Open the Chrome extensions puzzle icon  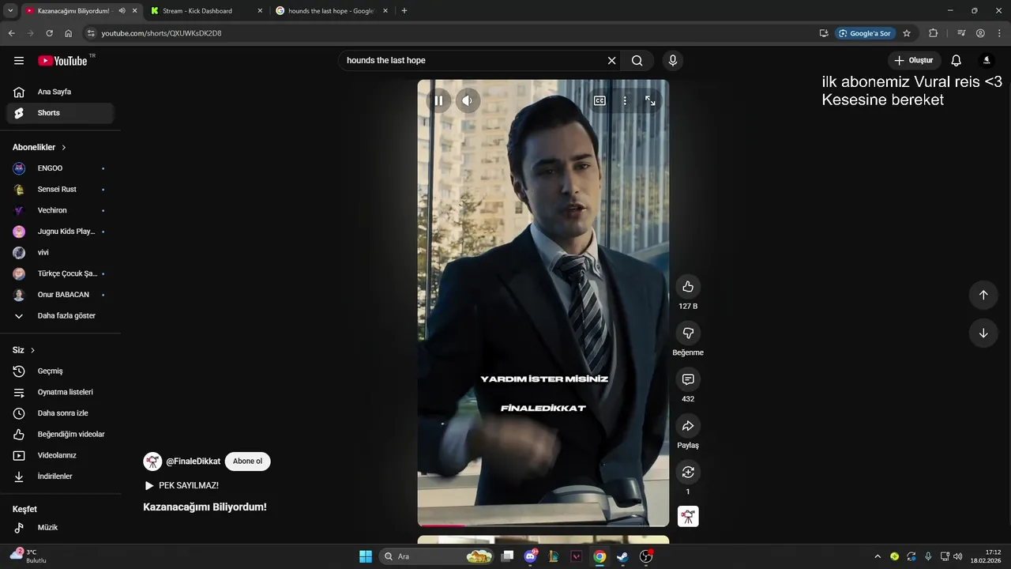pyautogui.click(x=933, y=33)
